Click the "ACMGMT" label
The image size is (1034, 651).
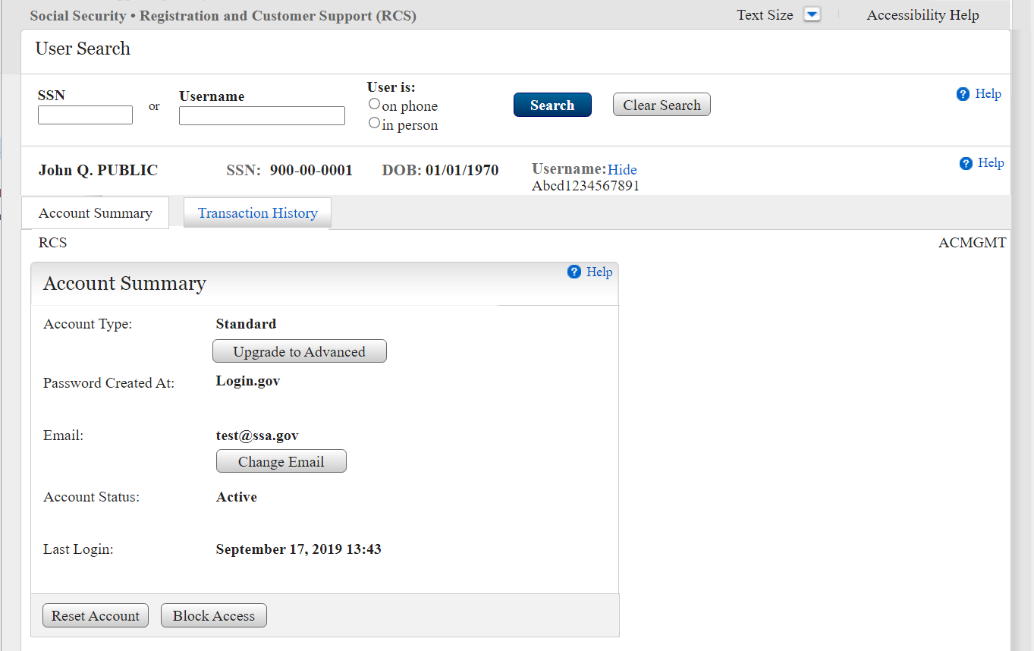973,243
